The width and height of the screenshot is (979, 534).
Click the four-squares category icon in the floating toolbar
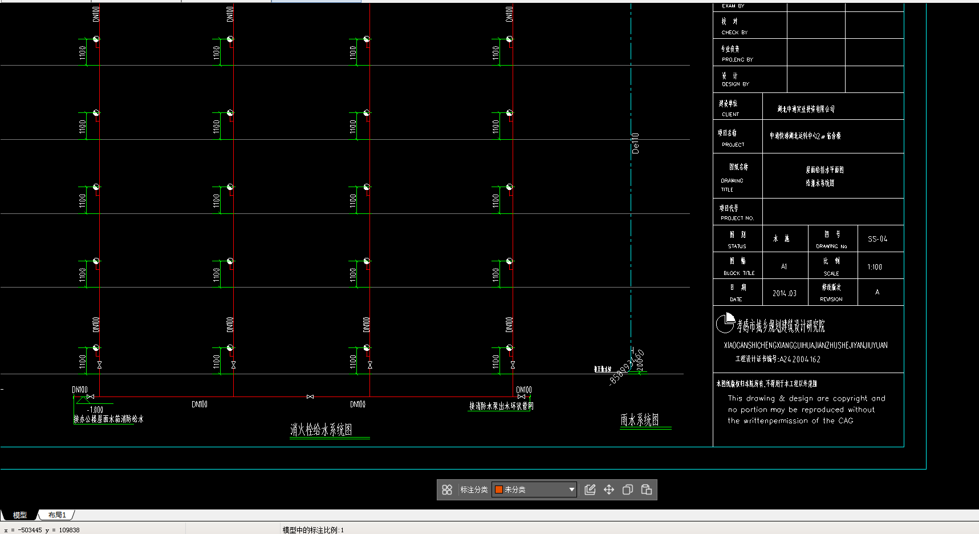[x=447, y=489]
